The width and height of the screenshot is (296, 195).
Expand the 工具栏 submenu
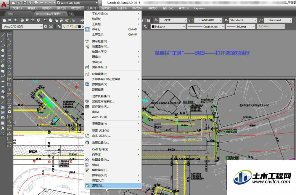(x=113, y=24)
